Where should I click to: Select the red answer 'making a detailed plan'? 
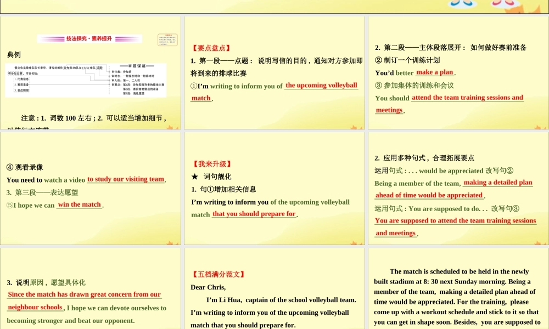[x=498, y=183]
